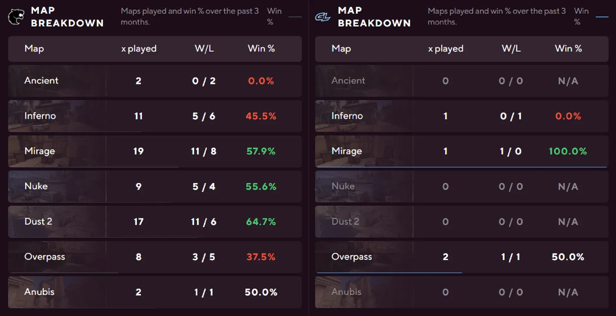
Task: Click Map column header in GL team table
Action: click(x=341, y=48)
